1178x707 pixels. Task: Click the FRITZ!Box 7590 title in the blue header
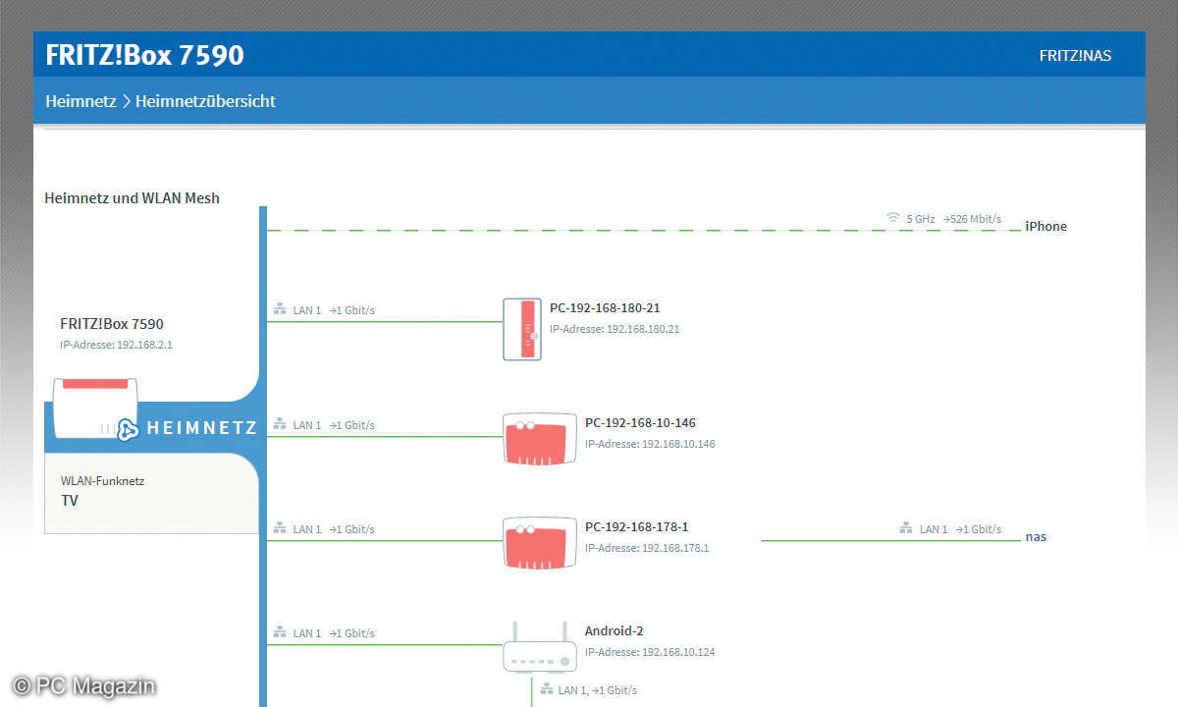tap(144, 55)
